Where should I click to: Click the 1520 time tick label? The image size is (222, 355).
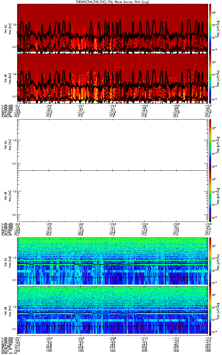[x=144, y=351]
